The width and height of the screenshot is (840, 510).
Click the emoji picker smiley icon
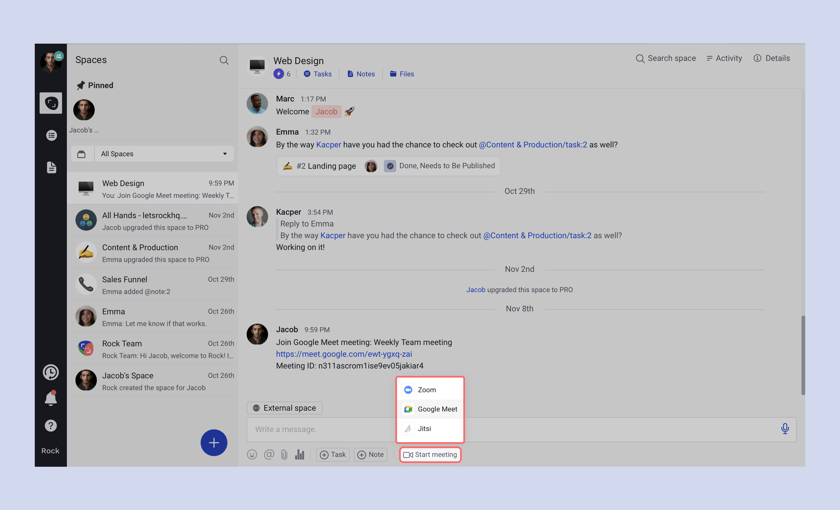tap(251, 454)
